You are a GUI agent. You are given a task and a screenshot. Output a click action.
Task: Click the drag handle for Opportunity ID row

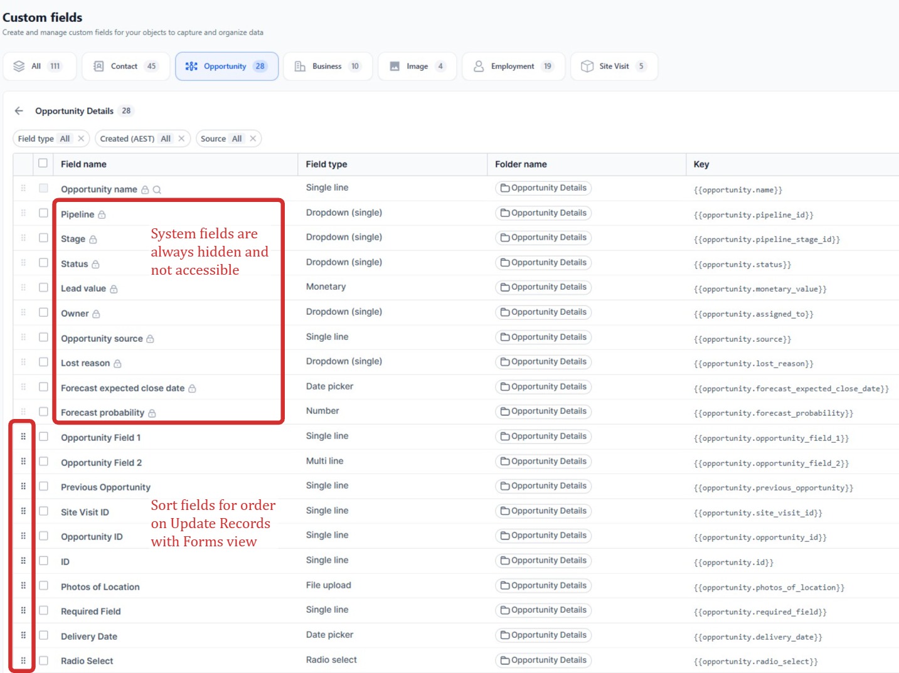tap(23, 536)
